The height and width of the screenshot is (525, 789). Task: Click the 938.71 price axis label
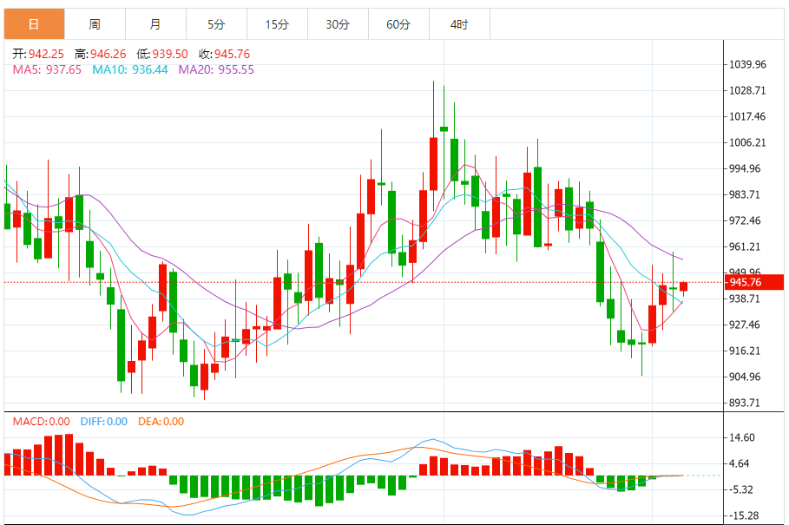(746, 299)
